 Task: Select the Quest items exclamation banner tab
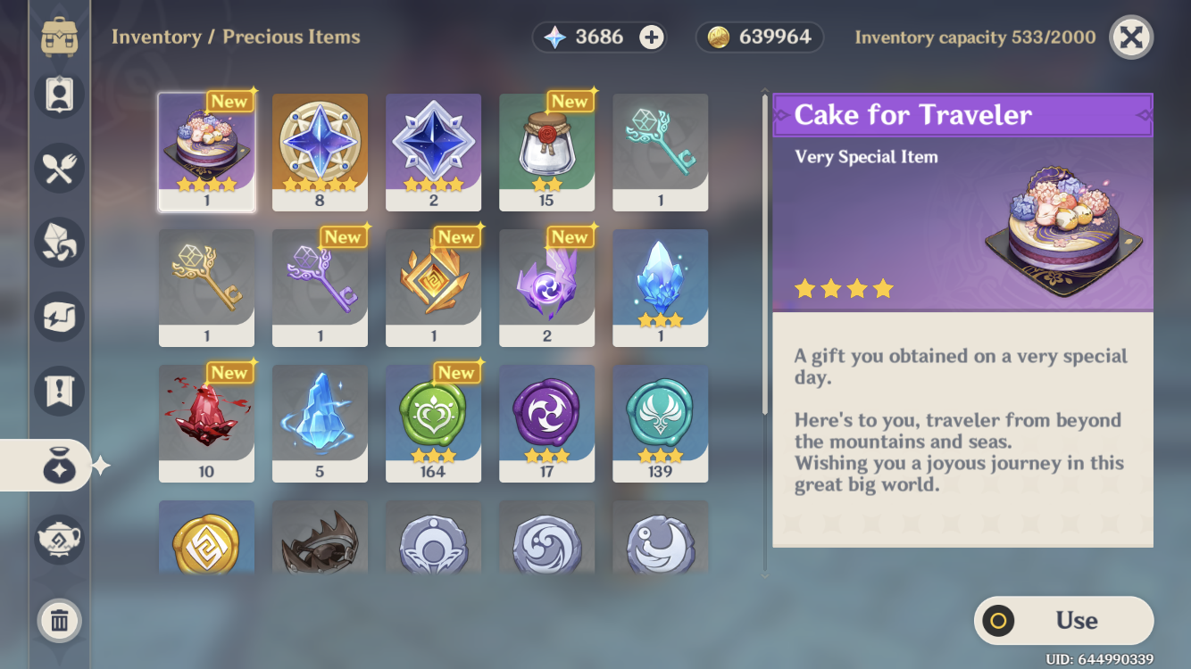[x=59, y=392]
